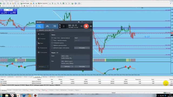Open the Bandicam help question mark
The width and height of the screenshot is (173, 97).
82,22
